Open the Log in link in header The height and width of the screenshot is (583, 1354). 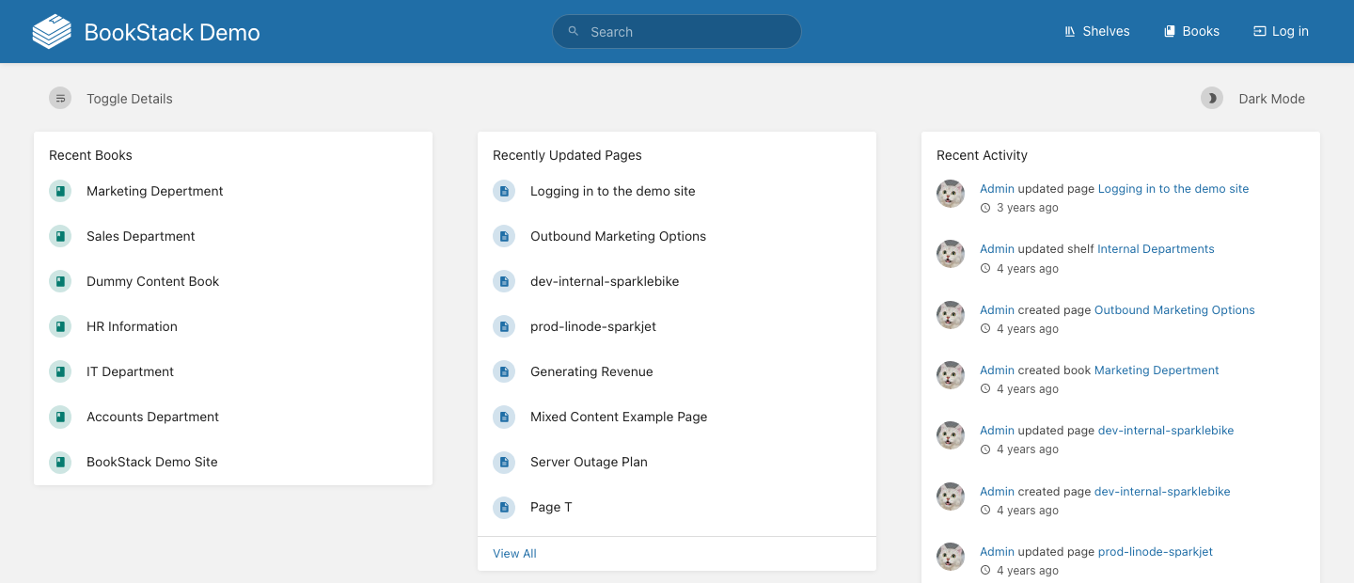(x=1281, y=31)
